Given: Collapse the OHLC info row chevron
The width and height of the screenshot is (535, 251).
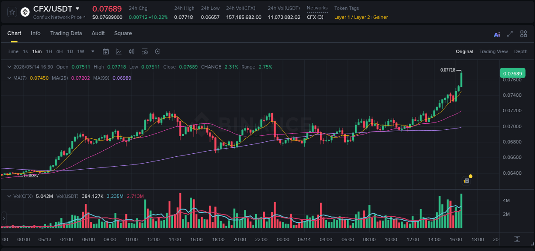Looking at the screenshot, I should pos(9,67).
